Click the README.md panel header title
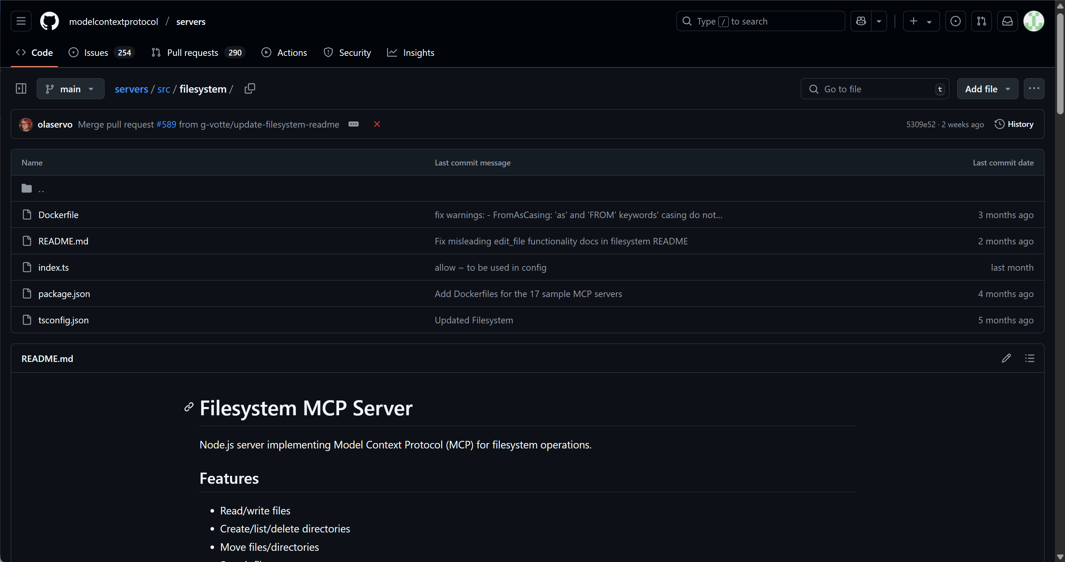This screenshot has height=562, width=1065. (x=47, y=359)
